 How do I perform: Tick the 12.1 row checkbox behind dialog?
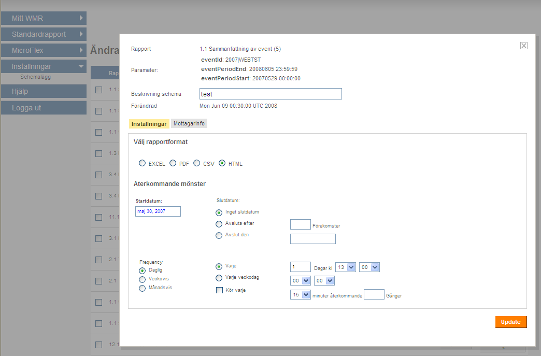click(98, 345)
